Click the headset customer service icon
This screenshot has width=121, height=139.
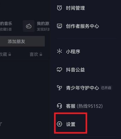click(60, 106)
